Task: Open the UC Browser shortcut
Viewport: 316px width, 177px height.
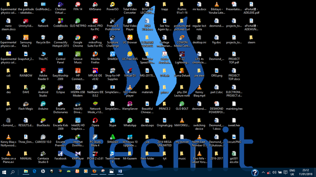Action: click(x=130, y=39)
